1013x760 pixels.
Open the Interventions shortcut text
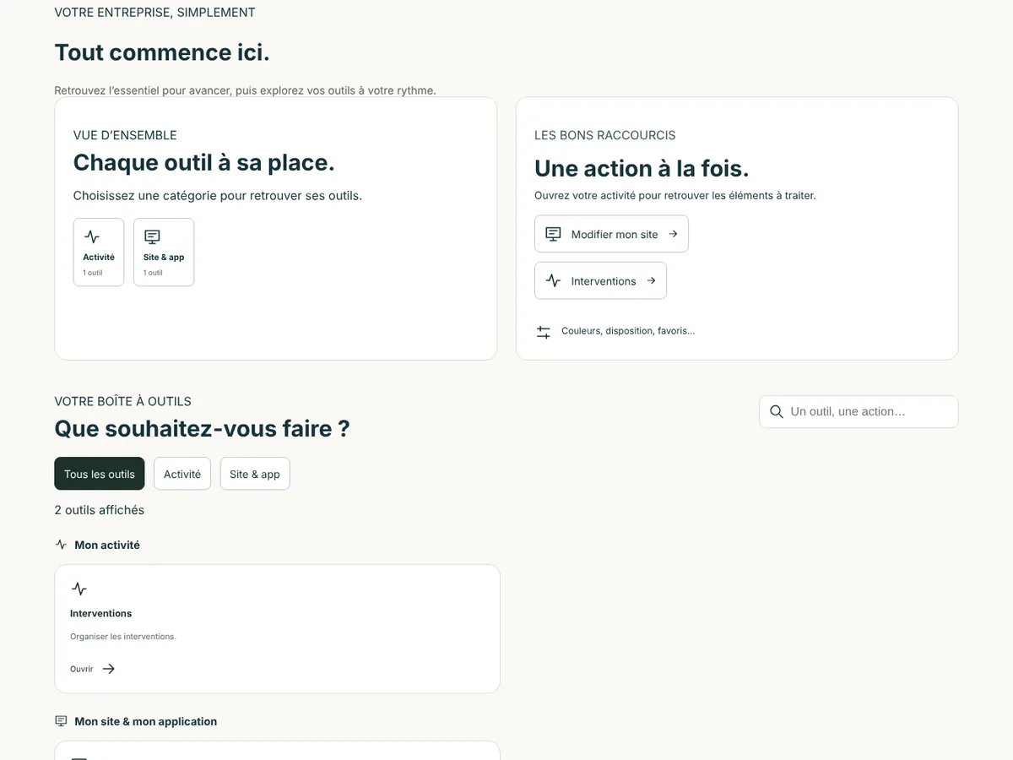click(604, 280)
